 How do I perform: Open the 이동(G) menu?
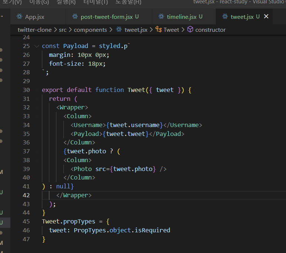pos(39,2)
